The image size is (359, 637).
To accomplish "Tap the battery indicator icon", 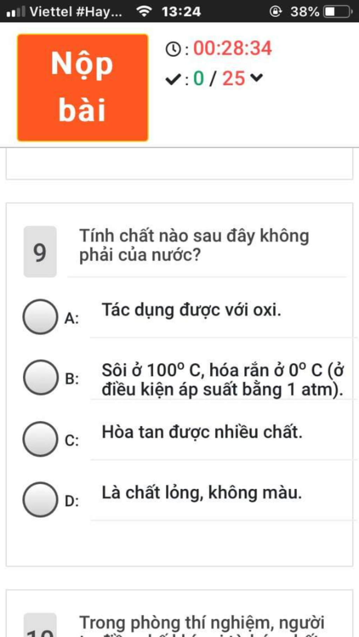I will 338,12.
